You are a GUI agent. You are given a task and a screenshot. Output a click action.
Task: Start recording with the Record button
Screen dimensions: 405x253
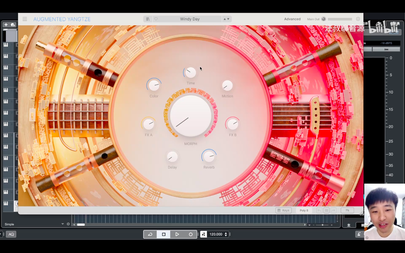(x=191, y=234)
